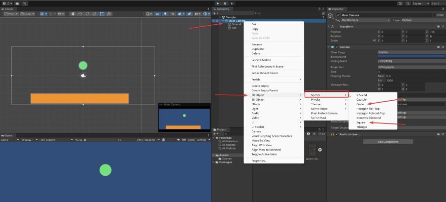Viewport: 446px width, 202px height.
Task: Choose Properties... from the context menu
Action: (274, 161)
